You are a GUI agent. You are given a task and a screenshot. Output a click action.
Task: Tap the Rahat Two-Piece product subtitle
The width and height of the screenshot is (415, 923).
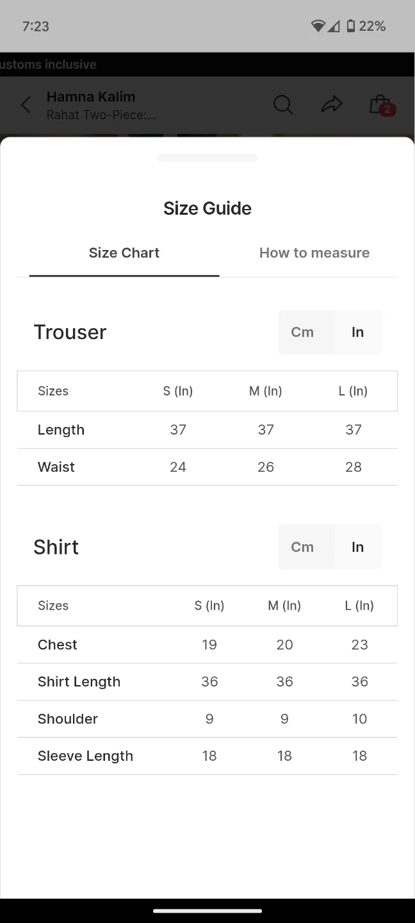click(102, 115)
